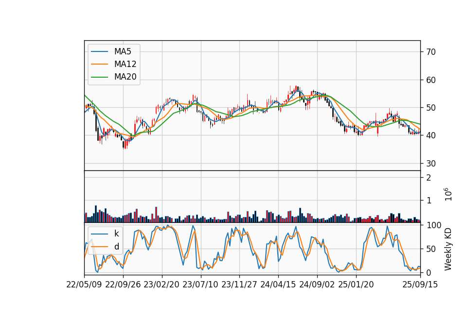Screen dimensions: 467x335
Task: Click the blue k legend line sample
Action: coord(99,234)
